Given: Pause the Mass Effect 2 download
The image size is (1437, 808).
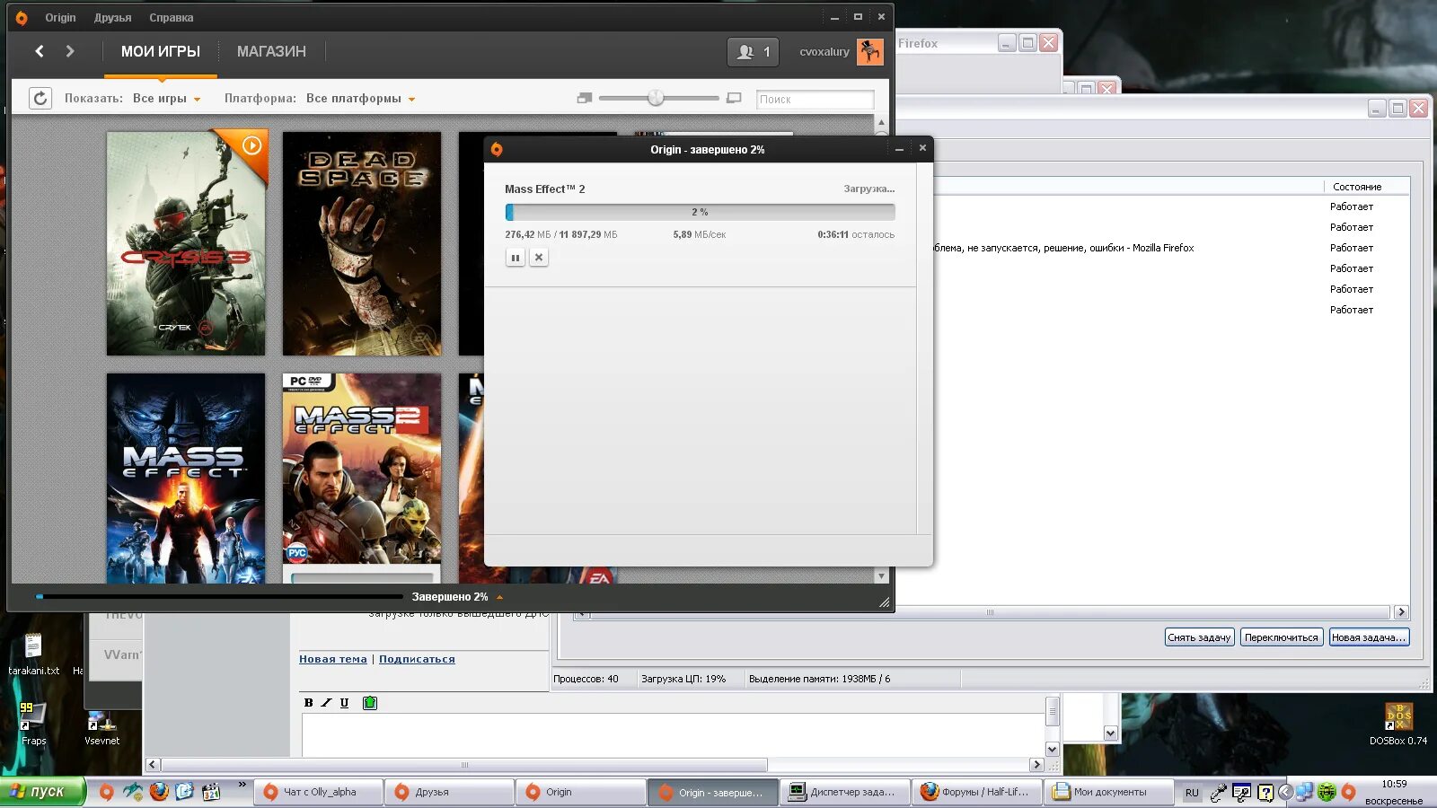Looking at the screenshot, I should coord(516,258).
